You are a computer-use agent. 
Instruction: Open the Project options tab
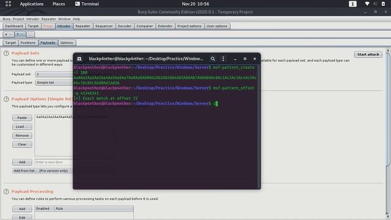click(189, 26)
